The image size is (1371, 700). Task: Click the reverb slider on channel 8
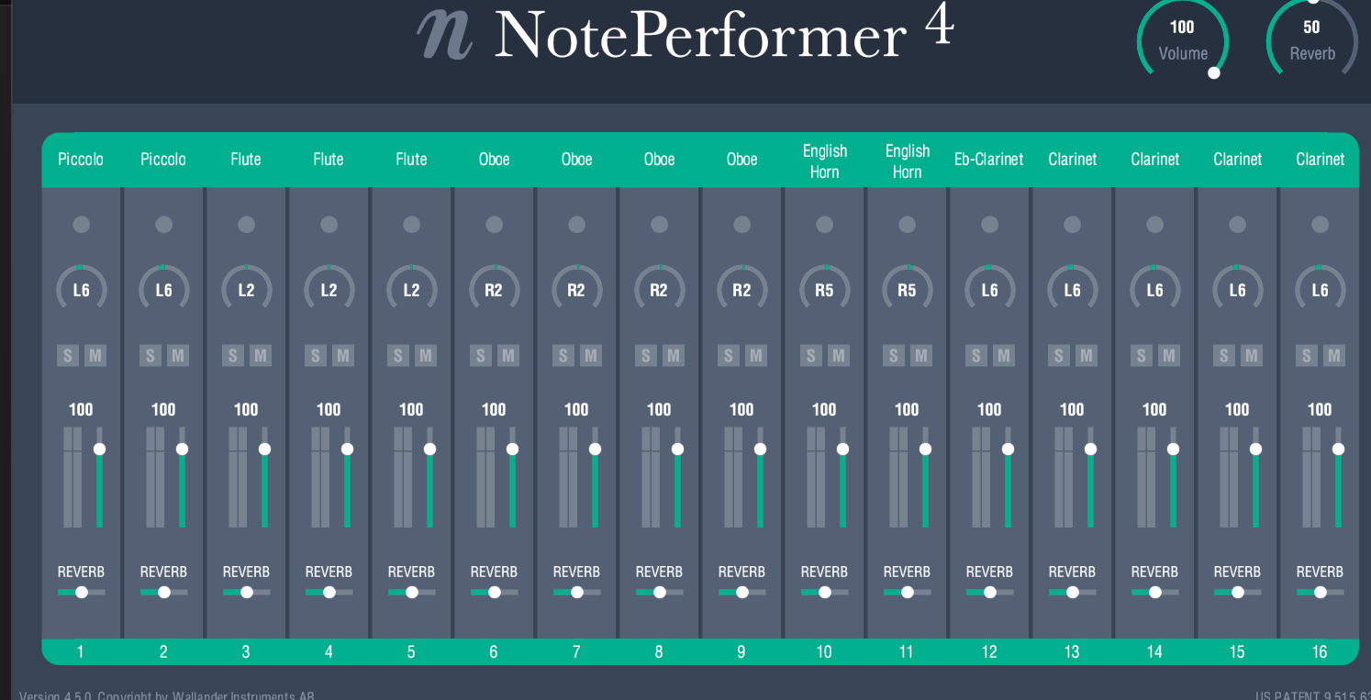pyautogui.click(x=660, y=592)
